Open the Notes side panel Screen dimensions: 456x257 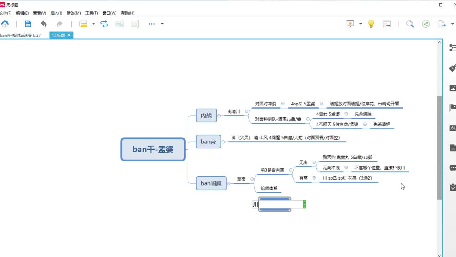click(452, 147)
